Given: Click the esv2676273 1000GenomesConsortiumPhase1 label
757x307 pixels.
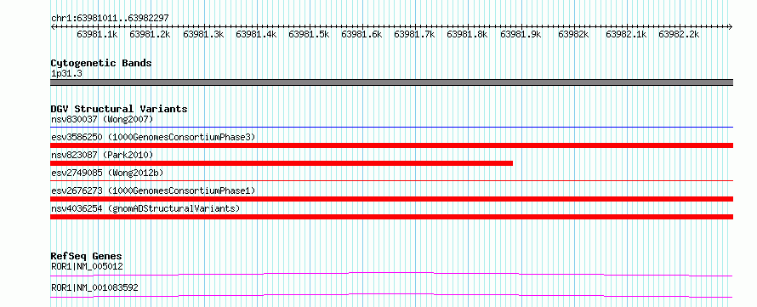Looking at the screenshot, I should 153,190.
